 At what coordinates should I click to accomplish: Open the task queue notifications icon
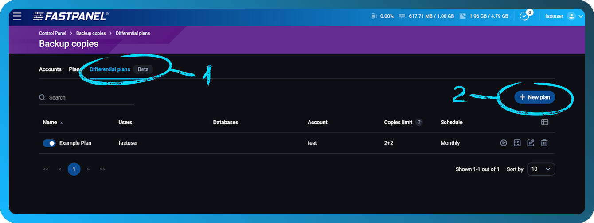tap(524, 16)
